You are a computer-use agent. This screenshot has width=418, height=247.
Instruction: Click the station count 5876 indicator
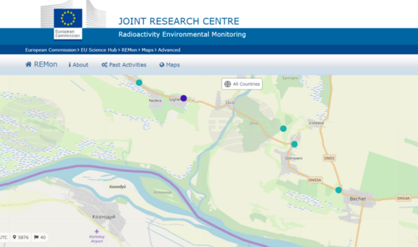pyautogui.click(x=21, y=237)
